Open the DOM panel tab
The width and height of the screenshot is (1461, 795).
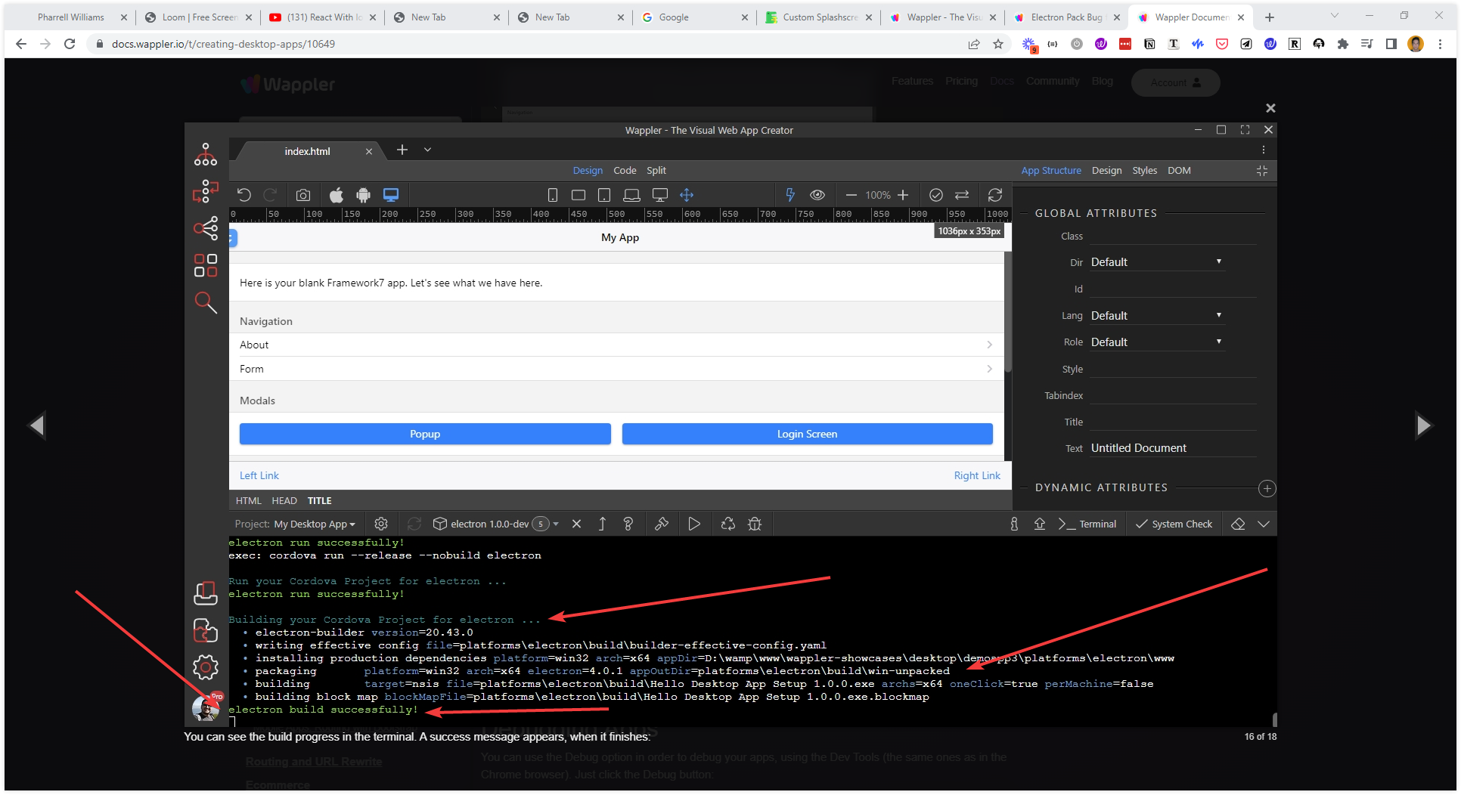pyautogui.click(x=1179, y=171)
